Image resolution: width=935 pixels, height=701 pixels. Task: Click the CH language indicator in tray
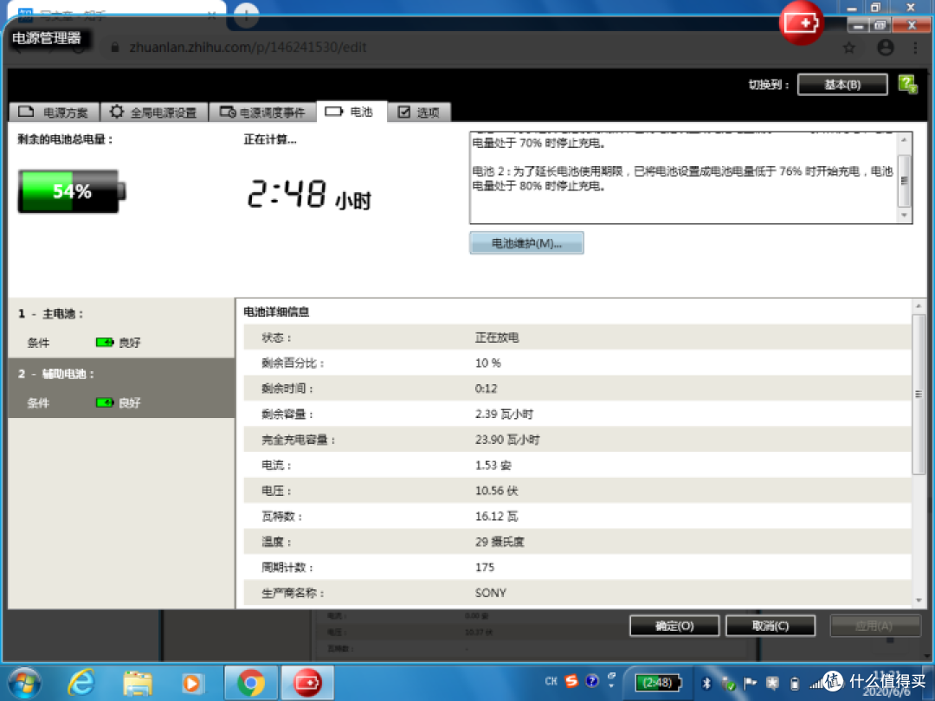point(551,681)
